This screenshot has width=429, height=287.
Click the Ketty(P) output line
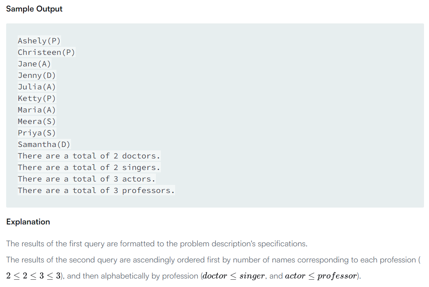click(36, 98)
